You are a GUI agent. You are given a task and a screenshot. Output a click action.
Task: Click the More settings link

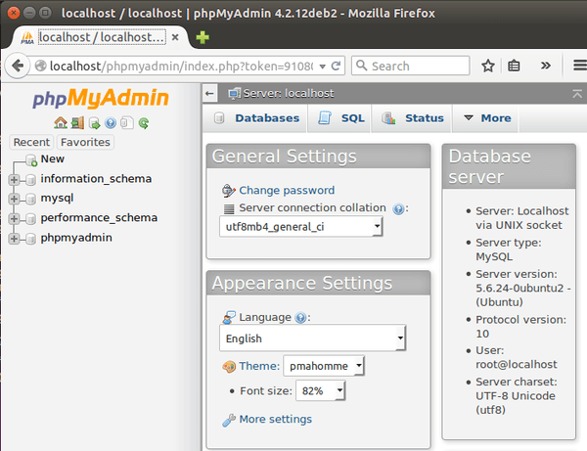tap(276, 420)
